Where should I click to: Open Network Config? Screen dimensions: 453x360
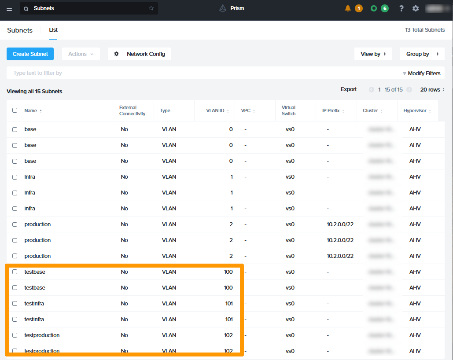[140, 54]
